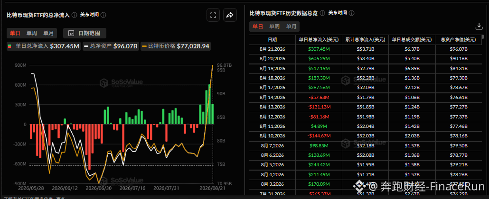Click the $297.56M inflow value
This screenshot has width=489, height=199.
319,88
